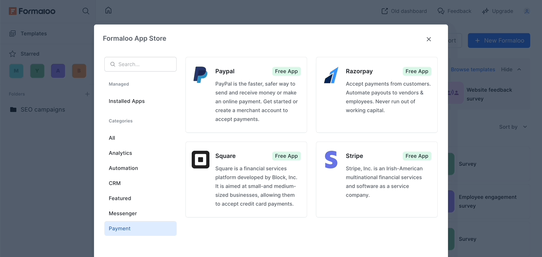
Task: Select the starred item B
Action: point(79,71)
